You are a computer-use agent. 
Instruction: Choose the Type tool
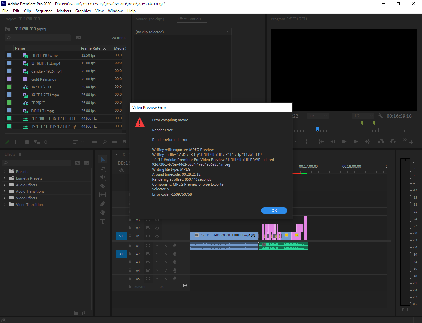pyautogui.click(x=103, y=221)
